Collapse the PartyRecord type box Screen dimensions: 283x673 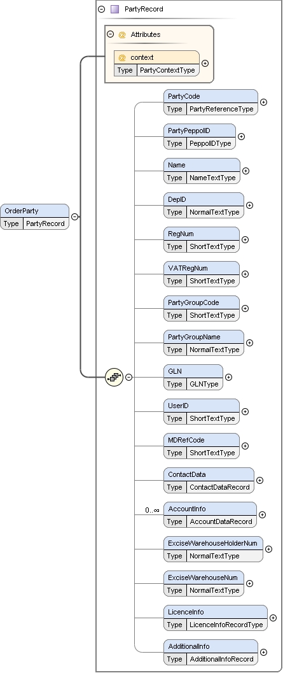[102, 9]
